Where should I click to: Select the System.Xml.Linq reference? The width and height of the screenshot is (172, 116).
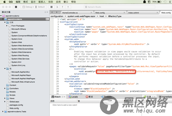tap(18, 65)
